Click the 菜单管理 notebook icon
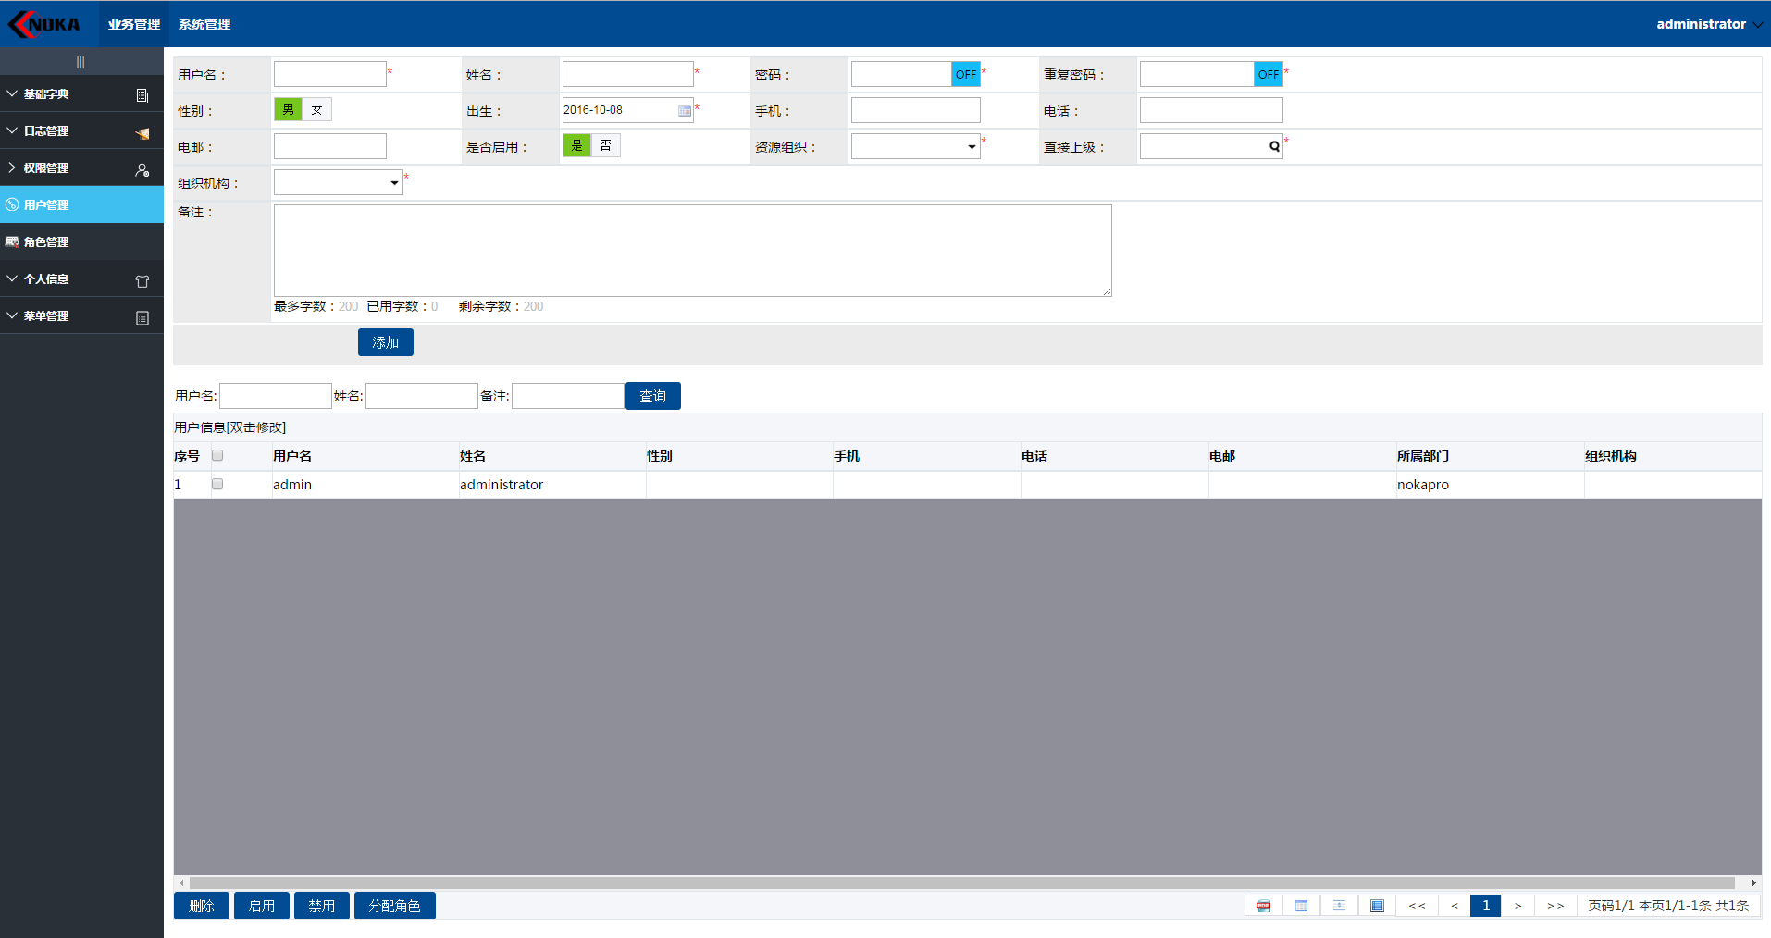Screen dimensions: 1771x938 142,317
